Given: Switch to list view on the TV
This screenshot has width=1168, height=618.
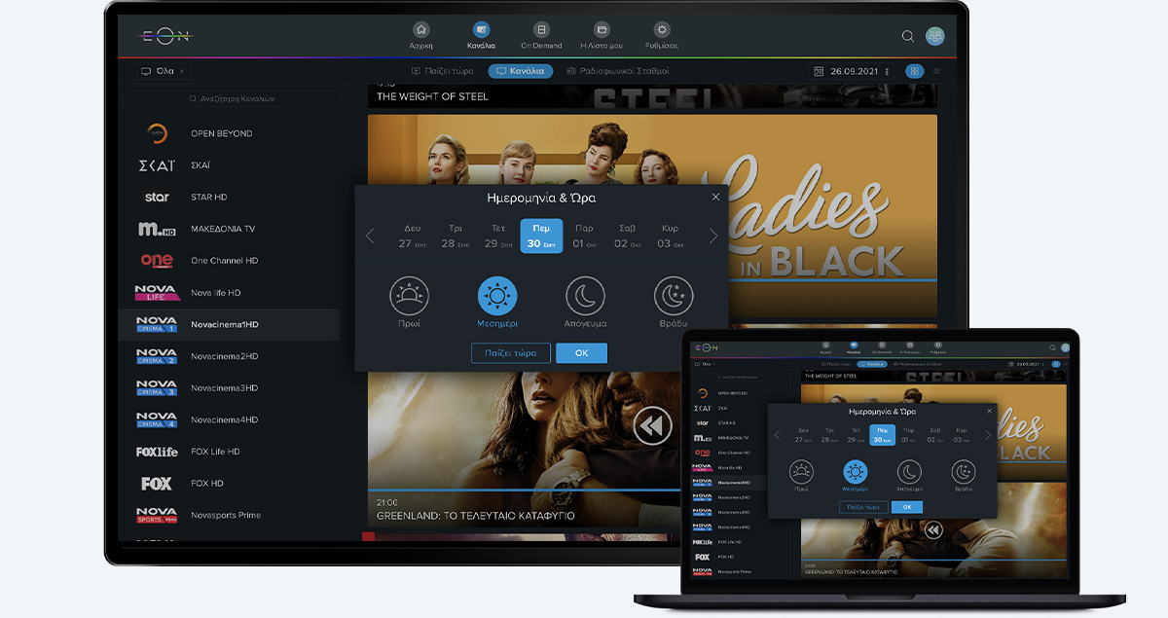Looking at the screenshot, I should point(936,71).
